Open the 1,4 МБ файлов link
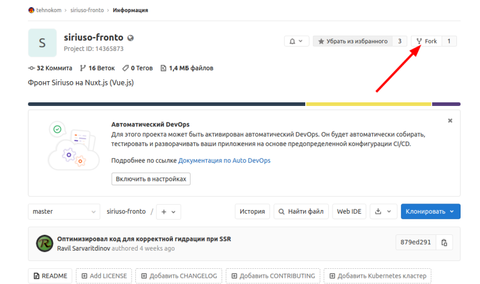The image size is (480, 284). tap(187, 68)
